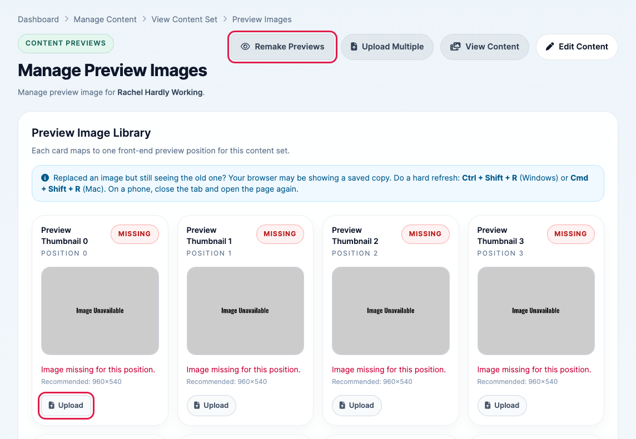Click the pencil icon in Edit Content
Viewport: 636px width, 439px height.
[x=550, y=47]
